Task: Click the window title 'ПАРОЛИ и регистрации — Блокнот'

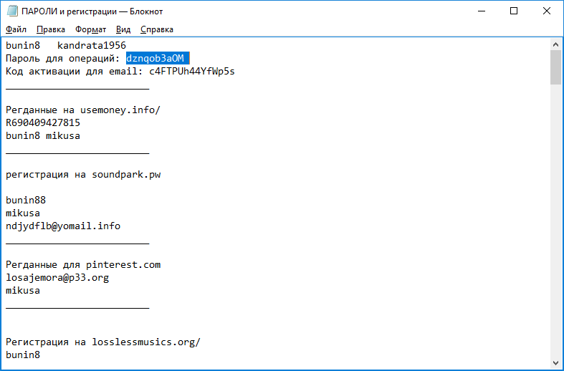Action: pyautogui.click(x=92, y=11)
